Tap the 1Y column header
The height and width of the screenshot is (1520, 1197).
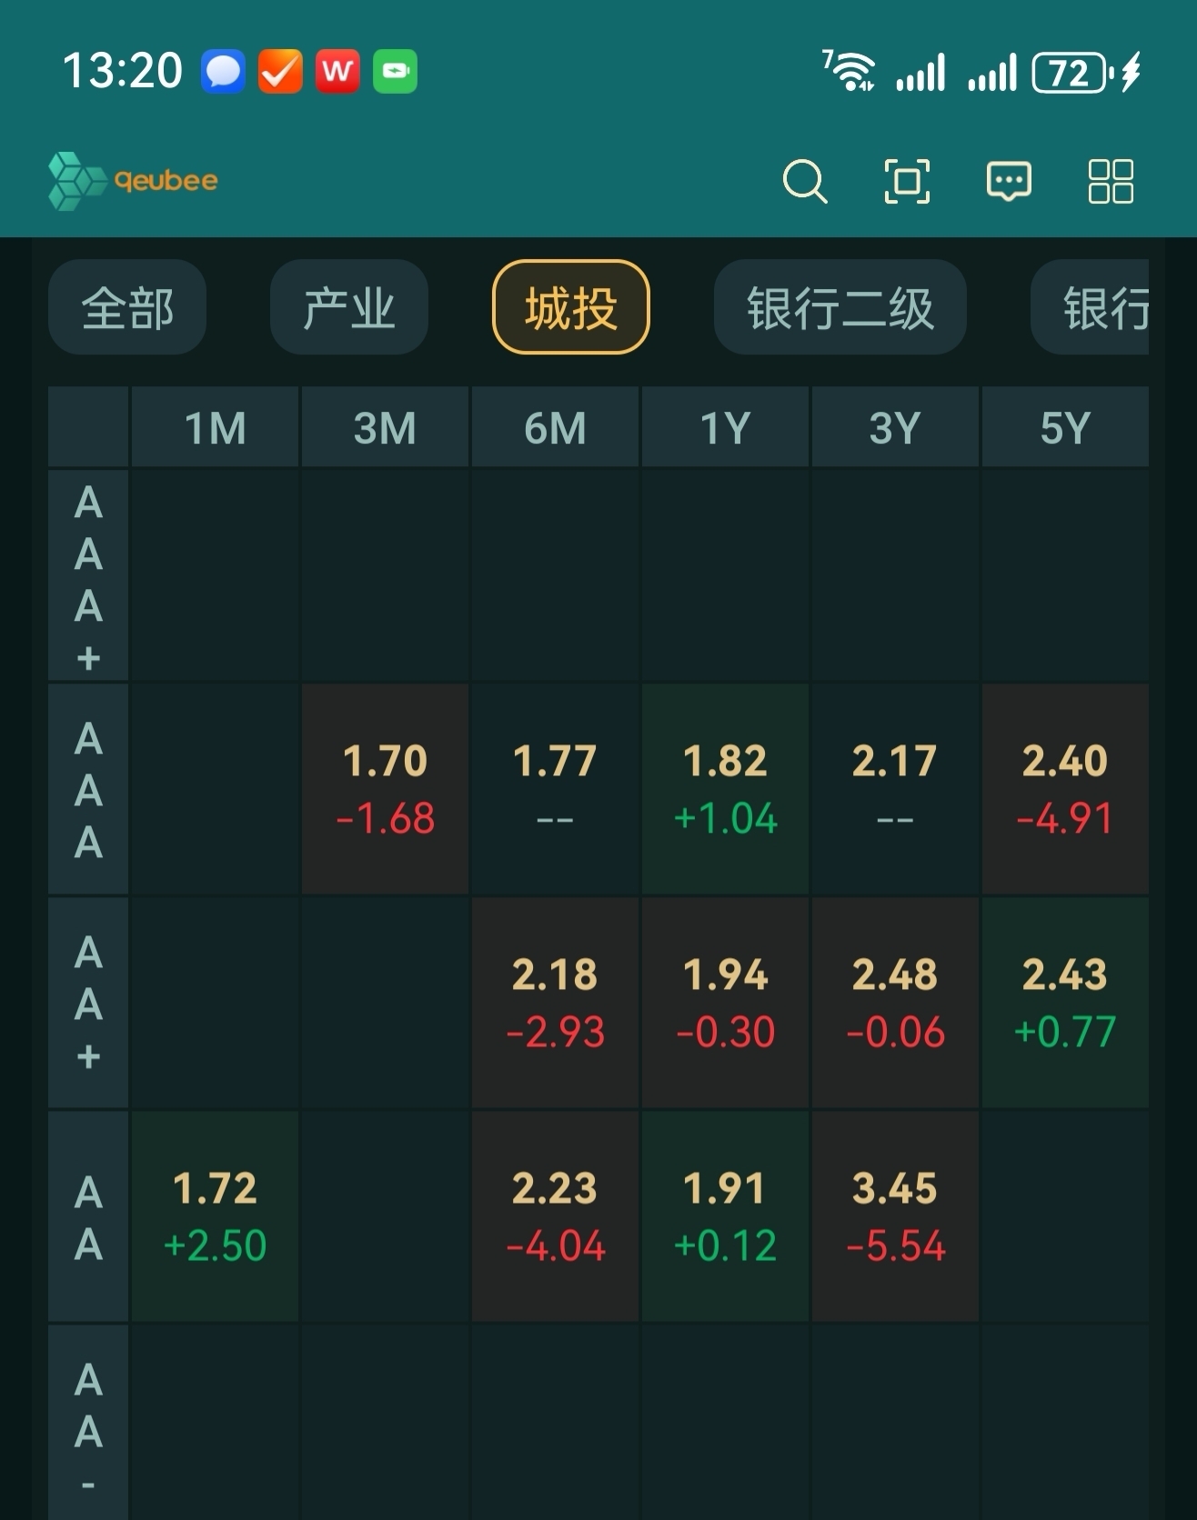point(725,427)
